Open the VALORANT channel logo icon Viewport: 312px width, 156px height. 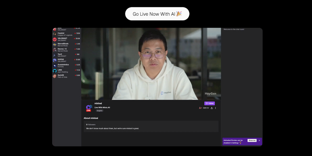click(x=55, y=39)
